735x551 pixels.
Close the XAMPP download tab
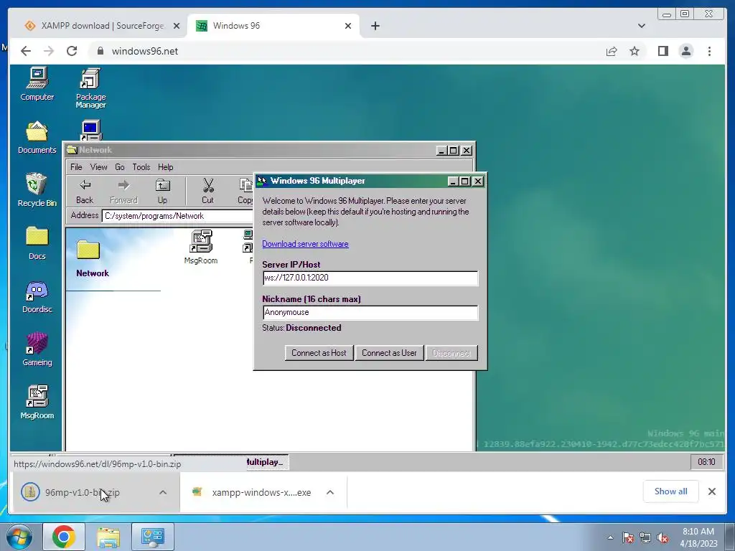tap(177, 26)
